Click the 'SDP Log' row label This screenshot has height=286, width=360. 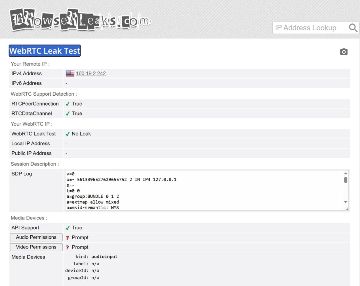(22, 174)
